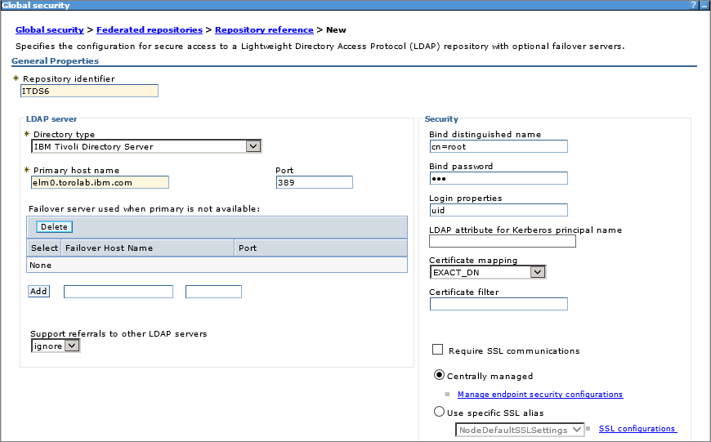711x442 pixels.
Task: Open the Directory type dropdown
Action: (x=253, y=146)
